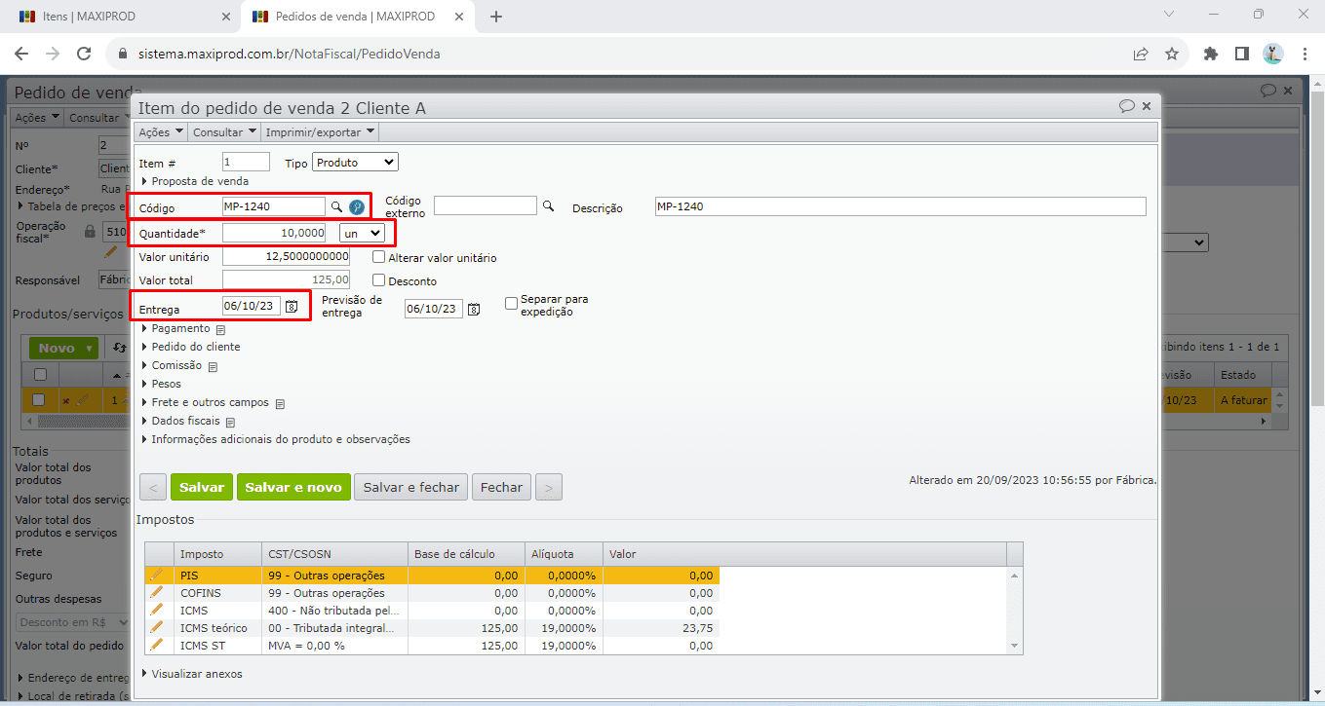Screen dimensions: 1325x706
Task: Click the pencil icon for ICMS teórico
Action: click(x=156, y=627)
